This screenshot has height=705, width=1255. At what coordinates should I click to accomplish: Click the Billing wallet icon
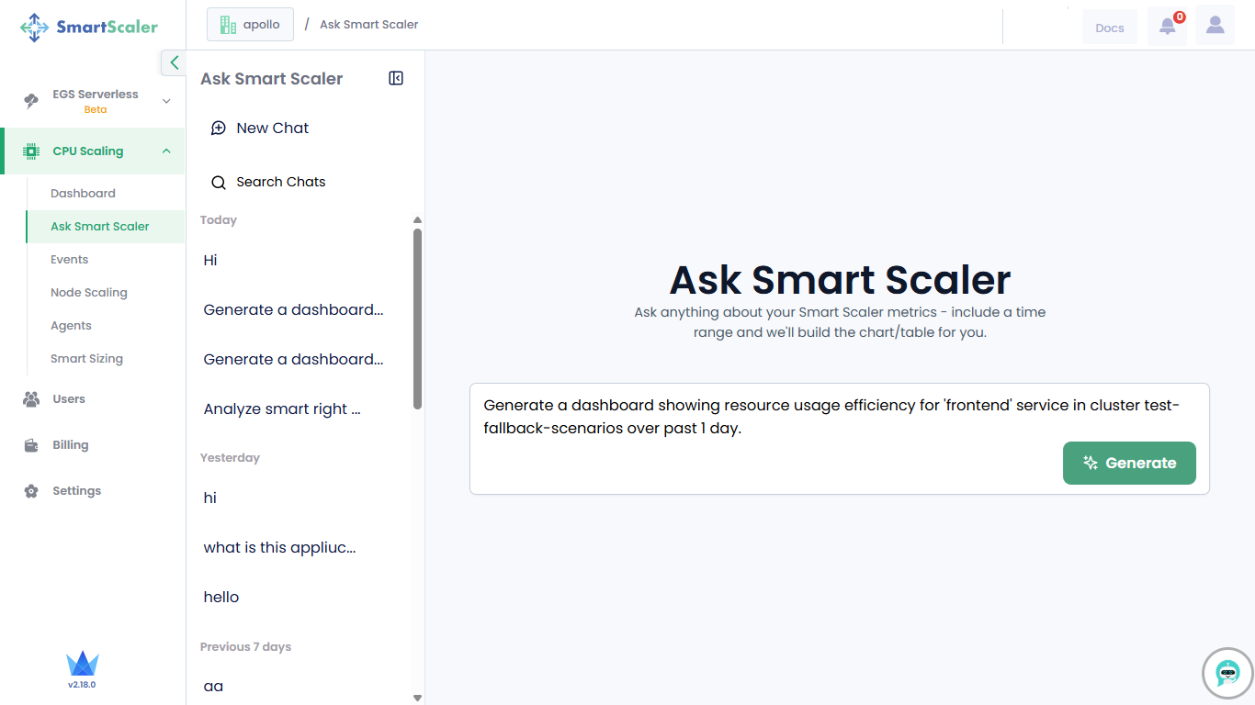pyautogui.click(x=31, y=445)
